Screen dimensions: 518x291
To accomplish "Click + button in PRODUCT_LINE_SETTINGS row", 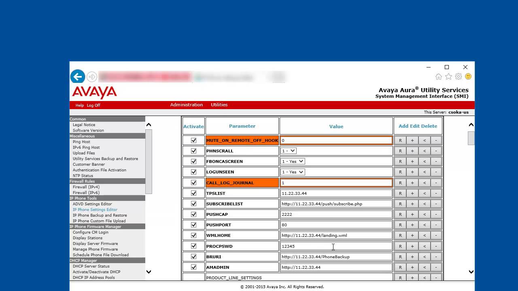I will click(x=412, y=278).
